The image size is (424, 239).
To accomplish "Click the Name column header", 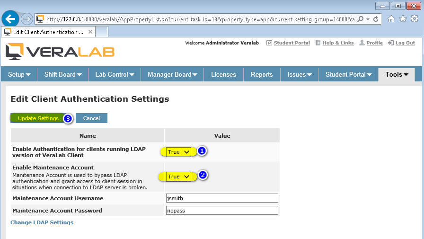I will [88, 136].
